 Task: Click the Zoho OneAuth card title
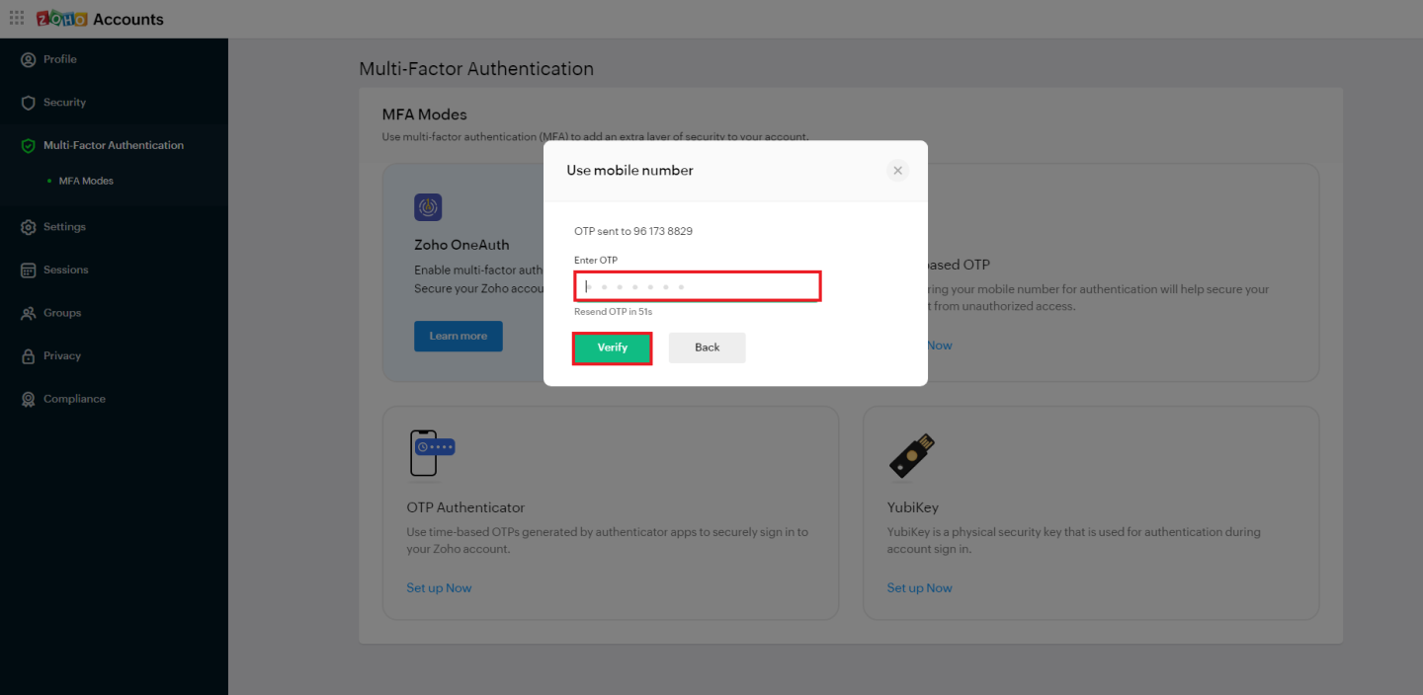tap(461, 245)
